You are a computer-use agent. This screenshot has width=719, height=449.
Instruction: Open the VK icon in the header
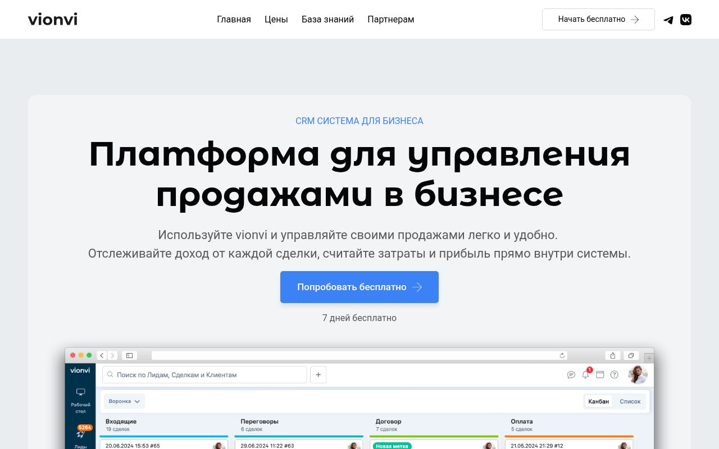pyautogui.click(x=686, y=19)
